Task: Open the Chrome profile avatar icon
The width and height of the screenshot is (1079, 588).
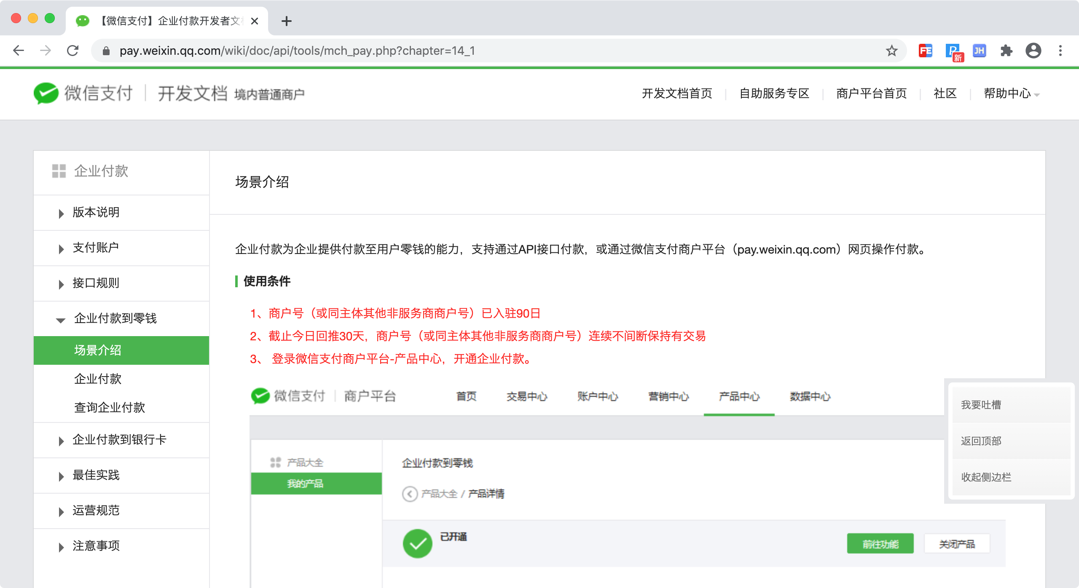Action: click(1033, 51)
